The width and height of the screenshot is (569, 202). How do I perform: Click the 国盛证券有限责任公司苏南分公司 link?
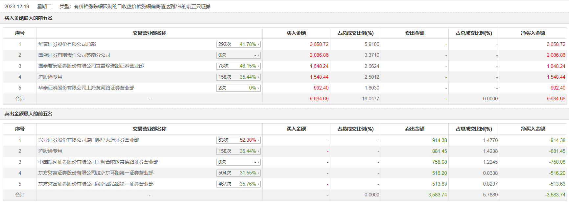tap(74, 55)
